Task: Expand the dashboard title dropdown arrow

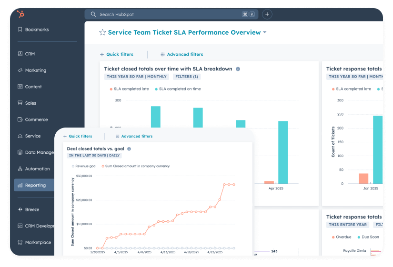Action: pyautogui.click(x=265, y=32)
